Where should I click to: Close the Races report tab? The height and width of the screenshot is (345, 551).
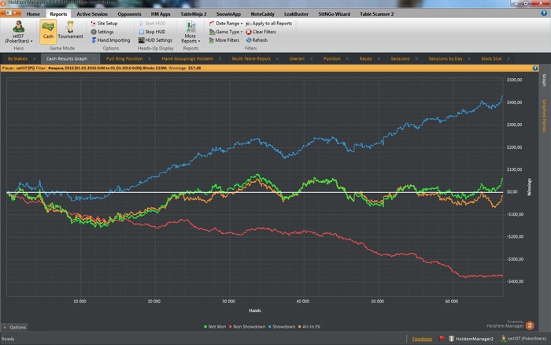coord(379,59)
